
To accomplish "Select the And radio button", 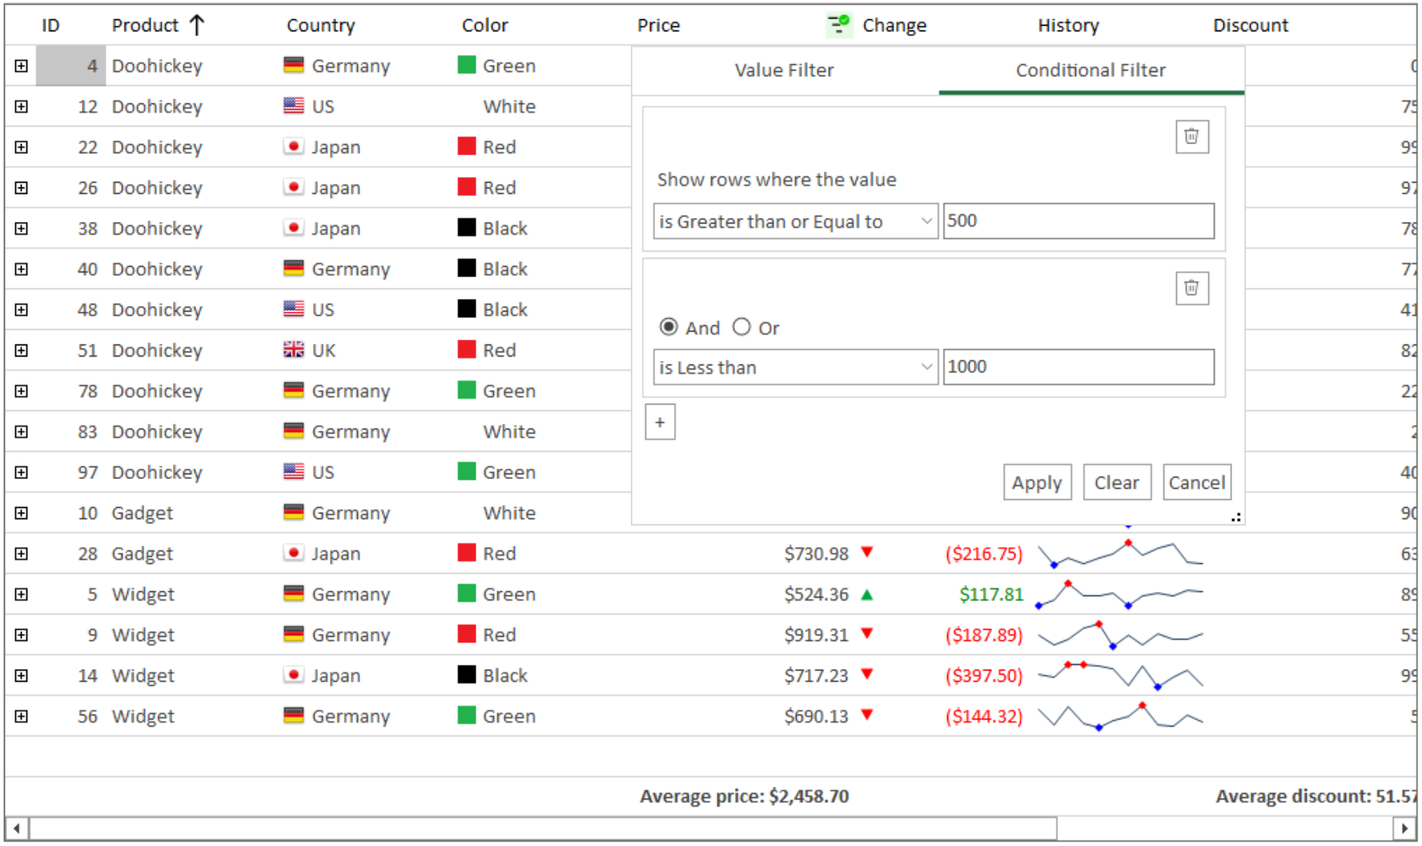I will (669, 327).
